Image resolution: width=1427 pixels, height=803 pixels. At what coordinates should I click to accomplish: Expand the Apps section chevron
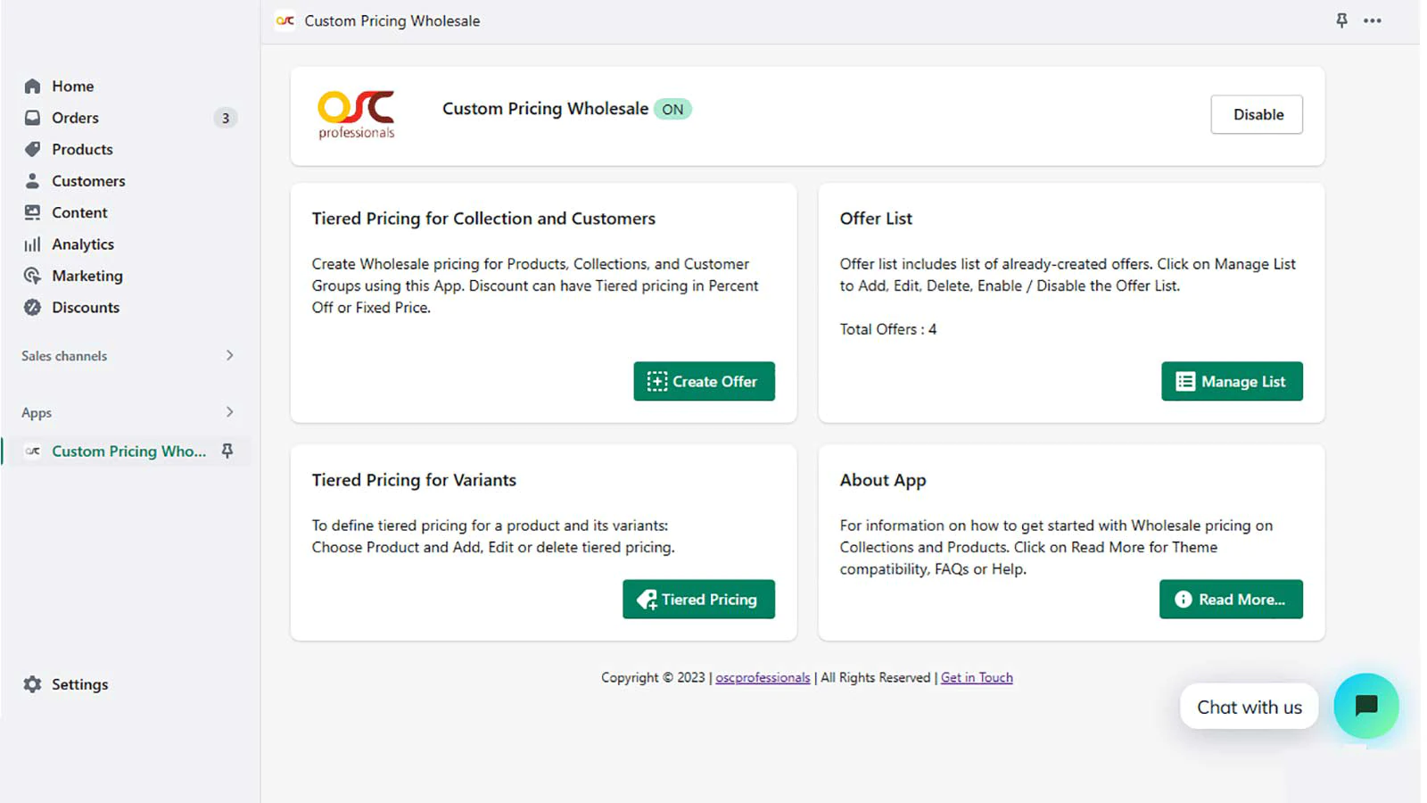[229, 412]
